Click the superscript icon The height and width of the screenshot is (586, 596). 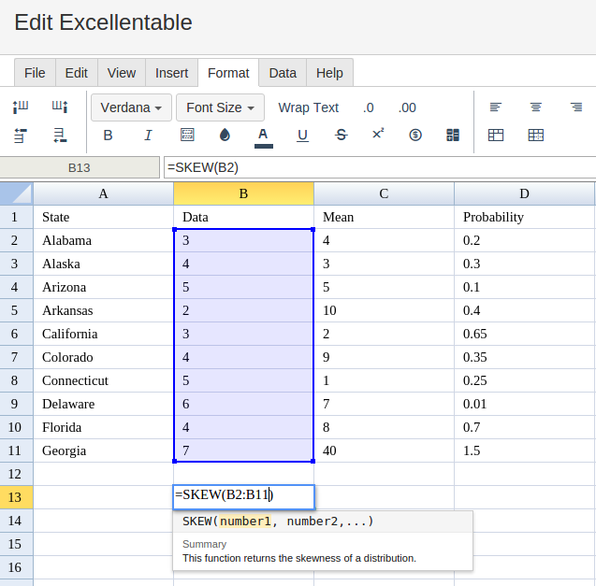tap(378, 135)
